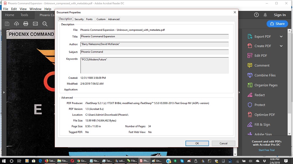Open the Opera browser from the taskbar
The width and height of the screenshot is (293, 164).
pos(72,161)
